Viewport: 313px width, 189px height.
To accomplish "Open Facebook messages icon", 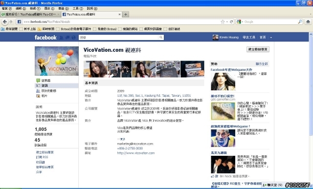I will 67,37.
